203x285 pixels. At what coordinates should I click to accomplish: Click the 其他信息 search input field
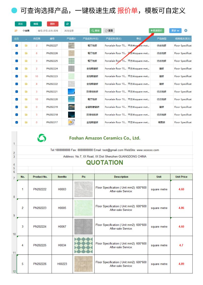[x=75, y=31]
